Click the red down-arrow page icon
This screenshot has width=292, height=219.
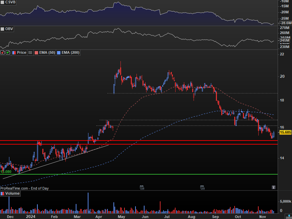tap(2, 53)
